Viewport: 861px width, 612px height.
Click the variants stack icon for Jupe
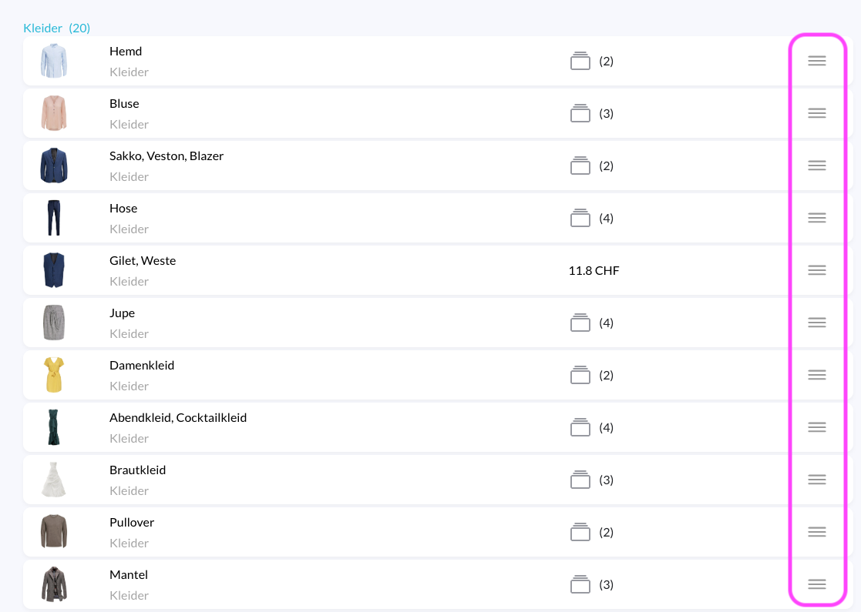[x=580, y=323]
